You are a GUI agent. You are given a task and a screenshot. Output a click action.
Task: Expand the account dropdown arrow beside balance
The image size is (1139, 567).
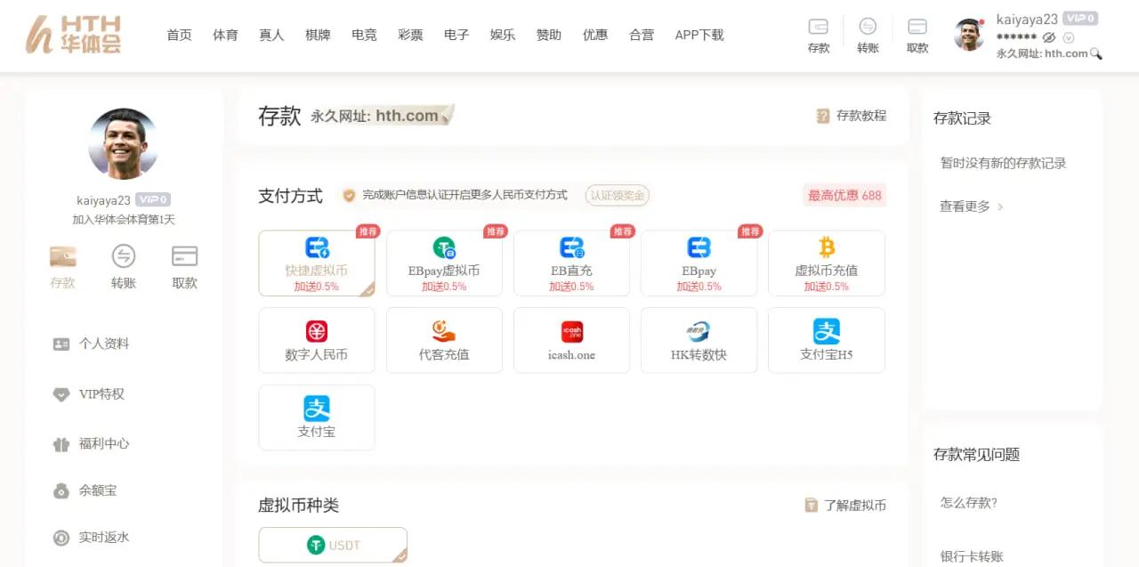(1069, 37)
